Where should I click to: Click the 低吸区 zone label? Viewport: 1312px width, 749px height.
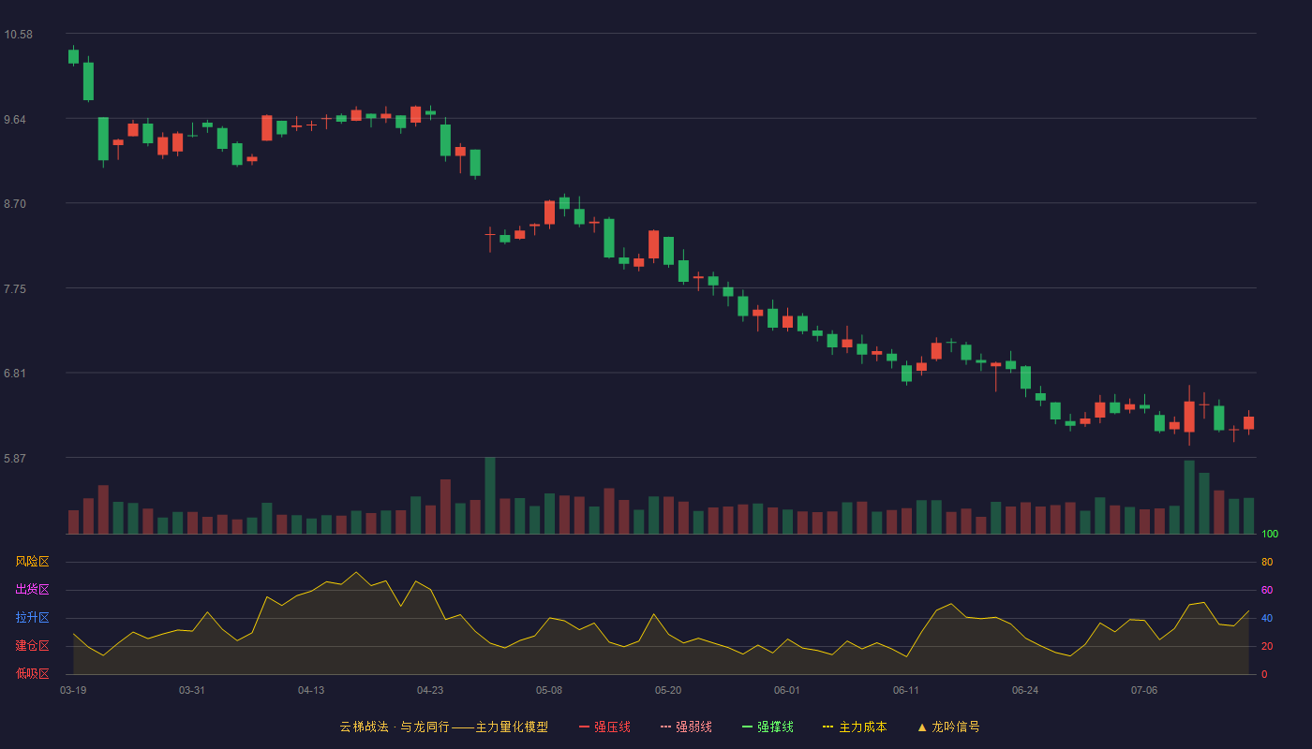tap(32, 673)
